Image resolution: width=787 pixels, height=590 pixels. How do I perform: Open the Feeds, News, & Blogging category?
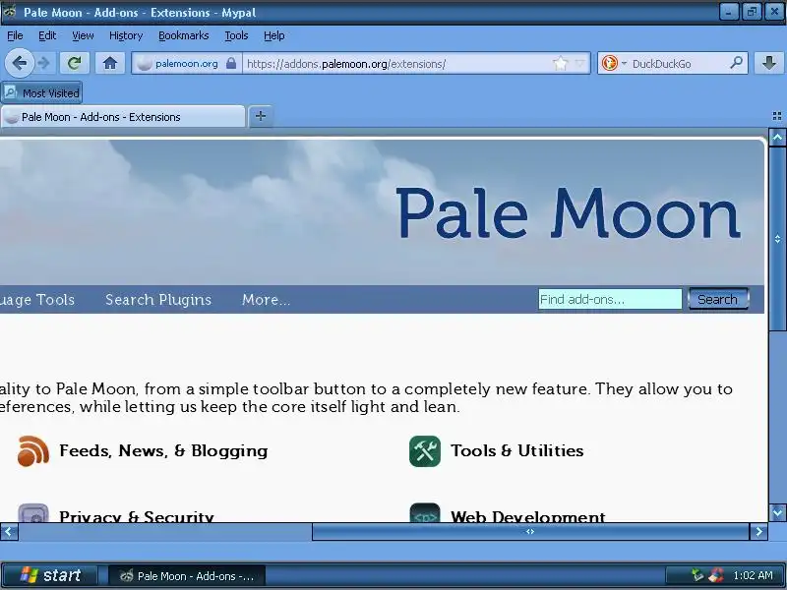pos(163,450)
